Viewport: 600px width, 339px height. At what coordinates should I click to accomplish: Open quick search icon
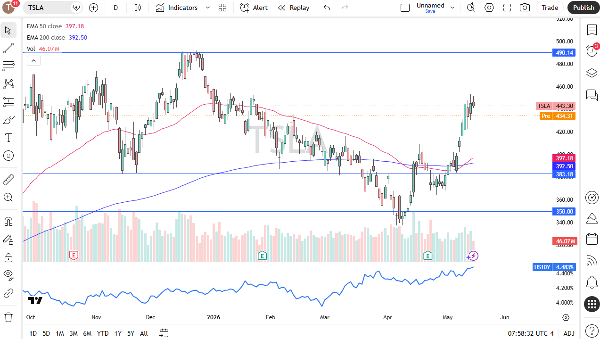(x=471, y=8)
